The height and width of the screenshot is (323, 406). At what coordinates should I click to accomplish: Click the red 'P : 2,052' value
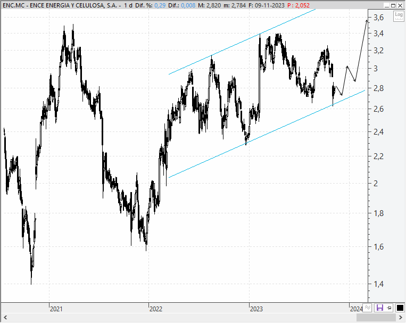pos(299,5)
